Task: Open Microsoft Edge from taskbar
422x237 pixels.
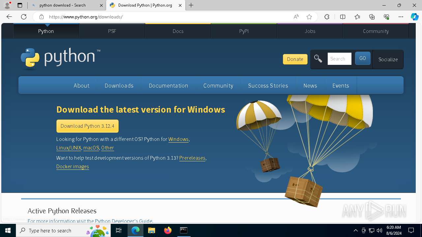Action: point(136,230)
